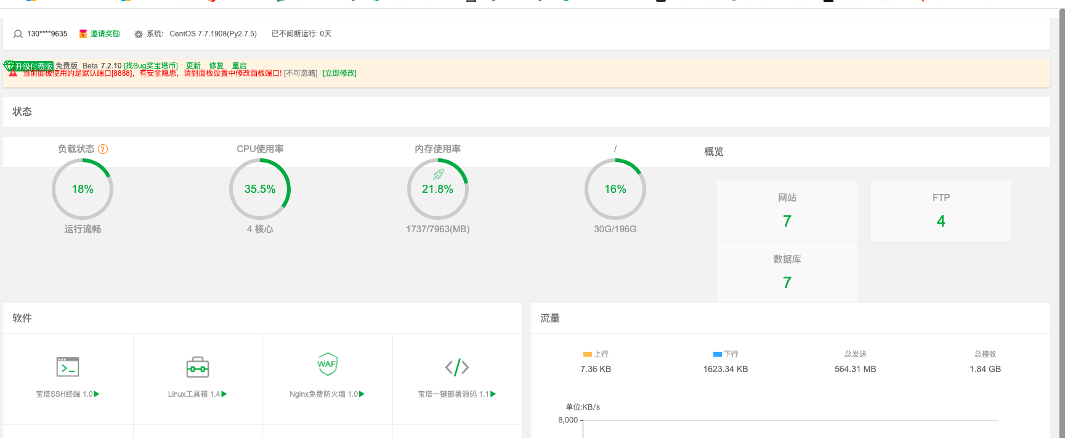Open the FTP overview card showing 4
This screenshot has width=1065, height=438.
941,211
